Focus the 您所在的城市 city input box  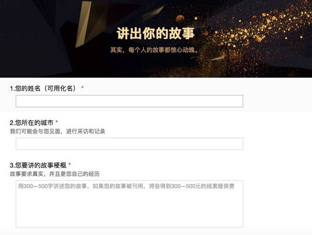[x=129, y=144]
